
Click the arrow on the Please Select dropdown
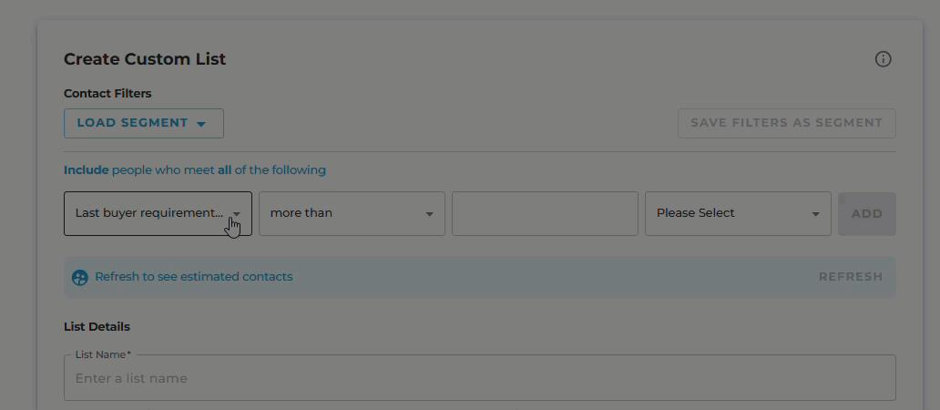pyautogui.click(x=815, y=215)
